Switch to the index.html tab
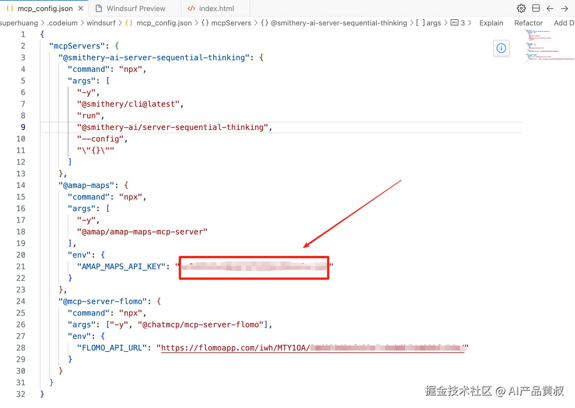The height and width of the screenshot is (408, 575). point(217,9)
